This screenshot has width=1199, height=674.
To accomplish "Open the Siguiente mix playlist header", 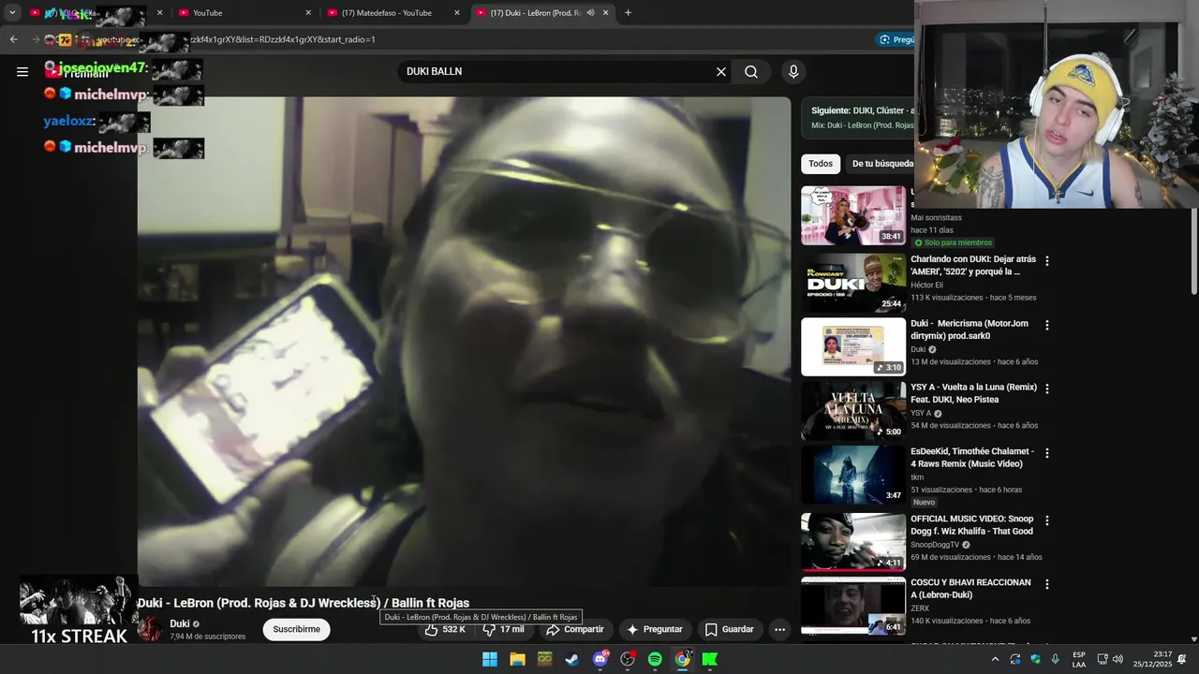I will (x=862, y=117).
